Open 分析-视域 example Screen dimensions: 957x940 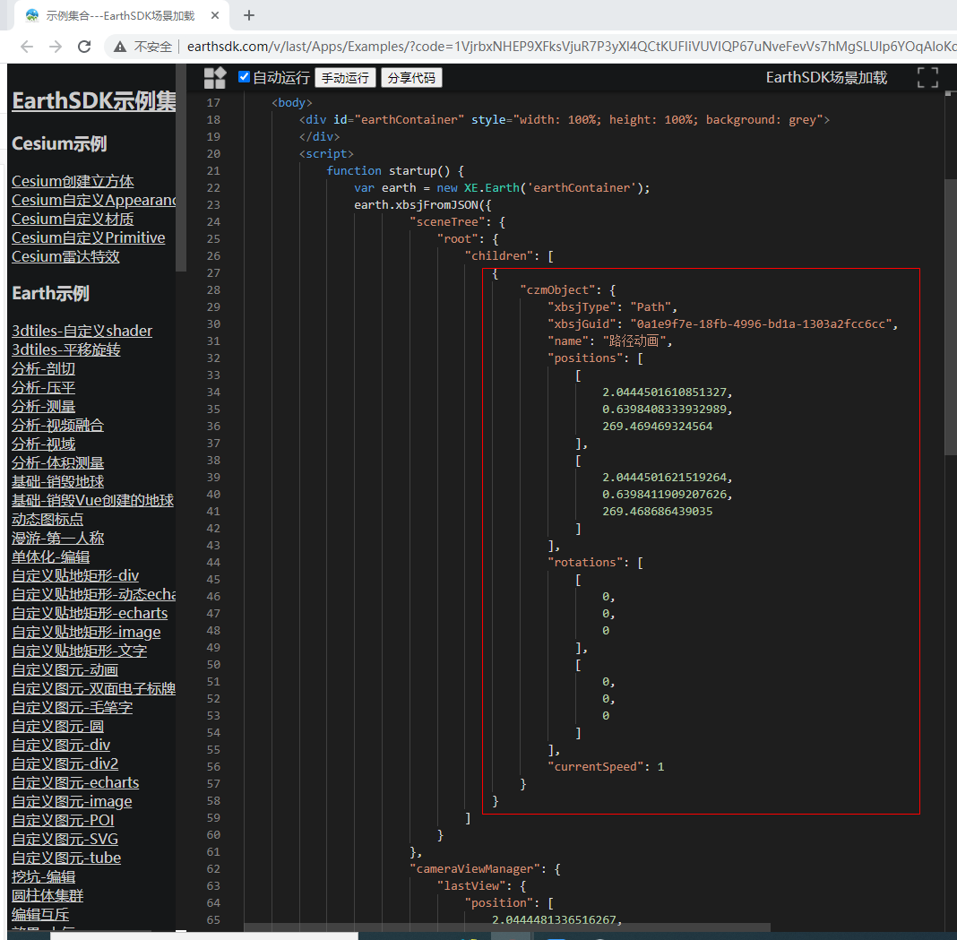(x=43, y=444)
